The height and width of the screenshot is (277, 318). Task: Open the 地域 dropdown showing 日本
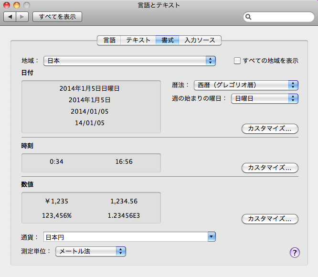pyautogui.click(x=129, y=61)
